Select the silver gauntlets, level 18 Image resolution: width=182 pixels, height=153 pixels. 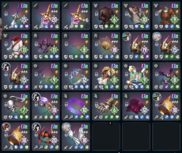click(76, 137)
